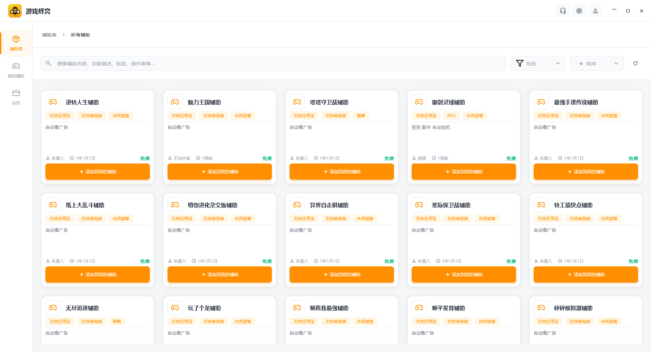This screenshot has height=352, width=651.
Task: Click the gamepad icon of 特工搞快点辅助
Action: coord(541,205)
